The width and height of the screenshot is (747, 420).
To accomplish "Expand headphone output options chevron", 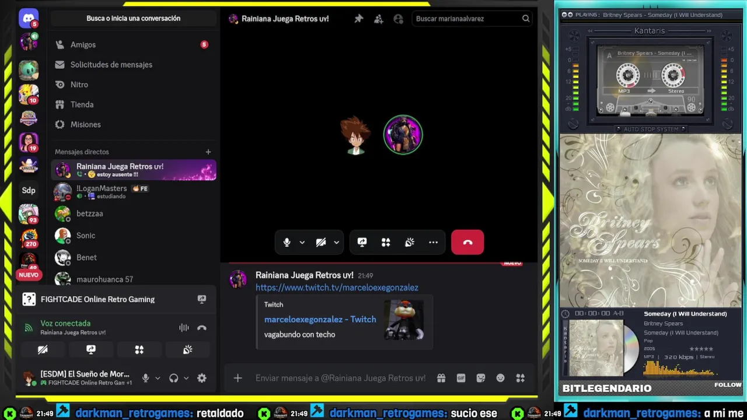I will click(186, 378).
